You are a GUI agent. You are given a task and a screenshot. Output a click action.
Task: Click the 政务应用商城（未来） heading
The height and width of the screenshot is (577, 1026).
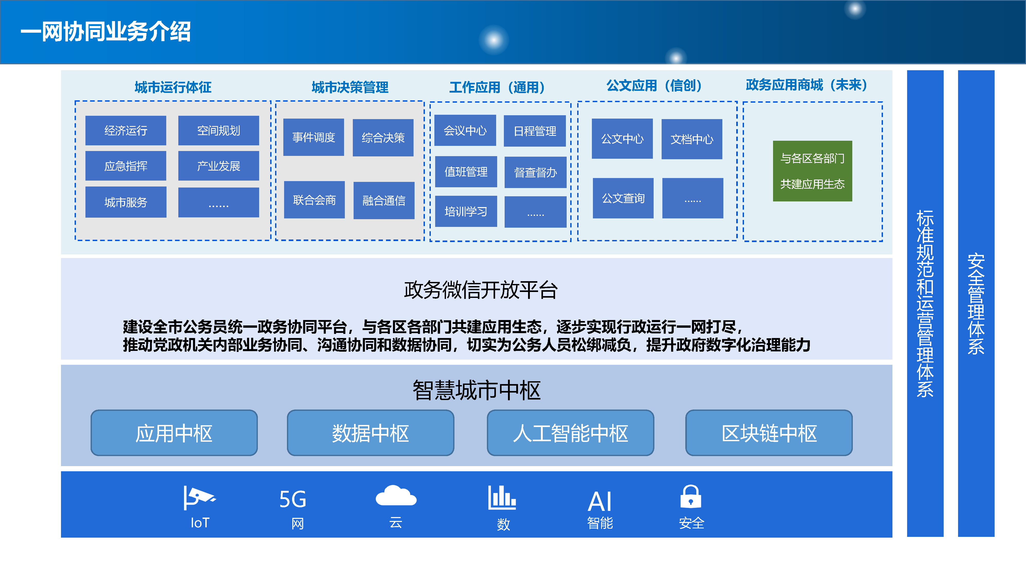806,85
